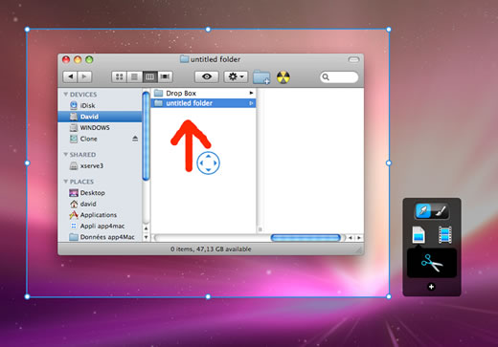Click the status bar availability text
This screenshot has height=347, width=498.
pyautogui.click(x=211, y=249)
